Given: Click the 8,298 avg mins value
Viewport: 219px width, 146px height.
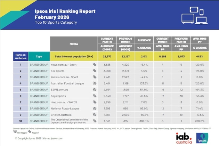Looking at the screenshot, I should pos(163,56).
